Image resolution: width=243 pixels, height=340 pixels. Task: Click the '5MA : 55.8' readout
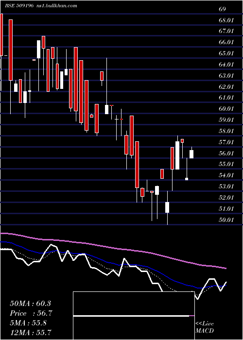pyautogui.click(x=28, y=323)
